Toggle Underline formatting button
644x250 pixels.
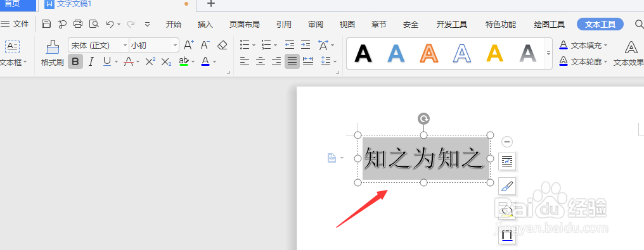[106, 62]
